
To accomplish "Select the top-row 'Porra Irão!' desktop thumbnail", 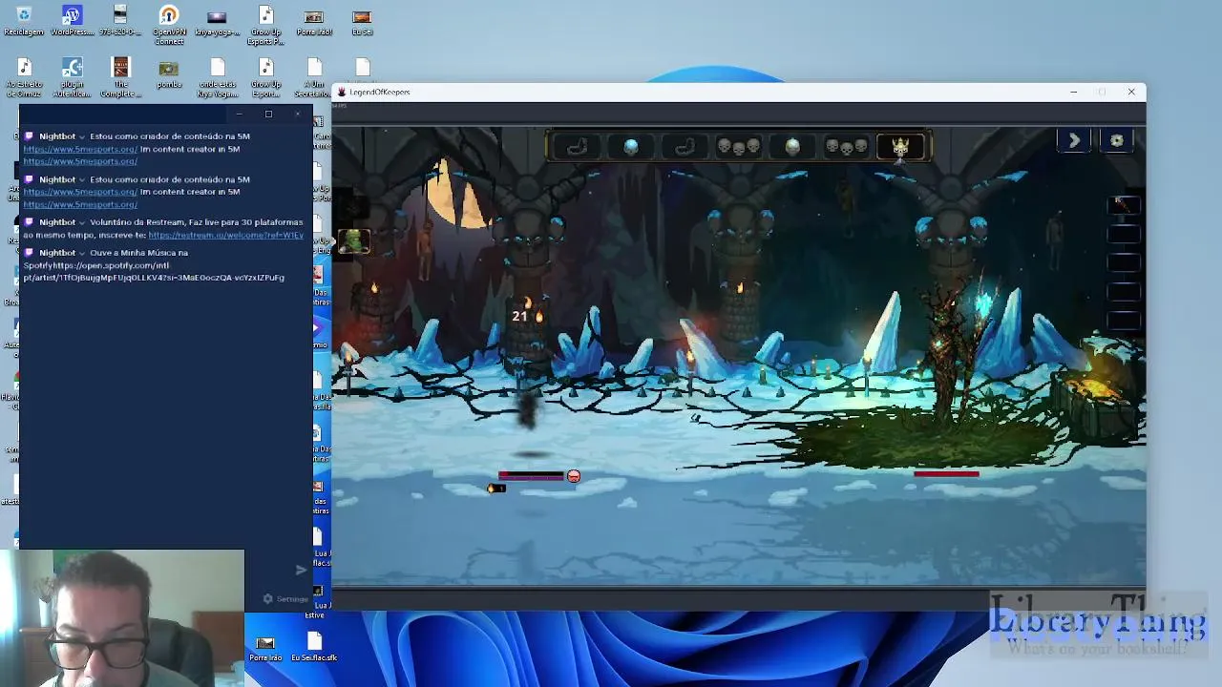I will tap(313, 21).
